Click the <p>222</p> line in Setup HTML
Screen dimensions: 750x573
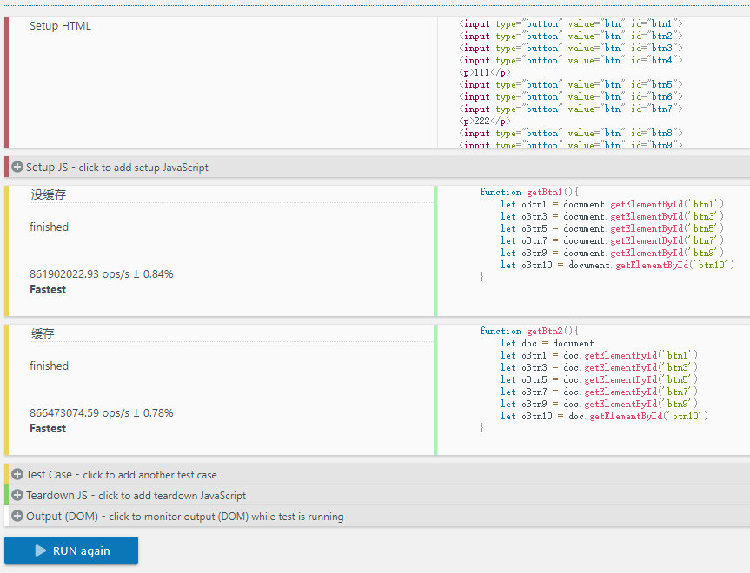pos(485,122)
